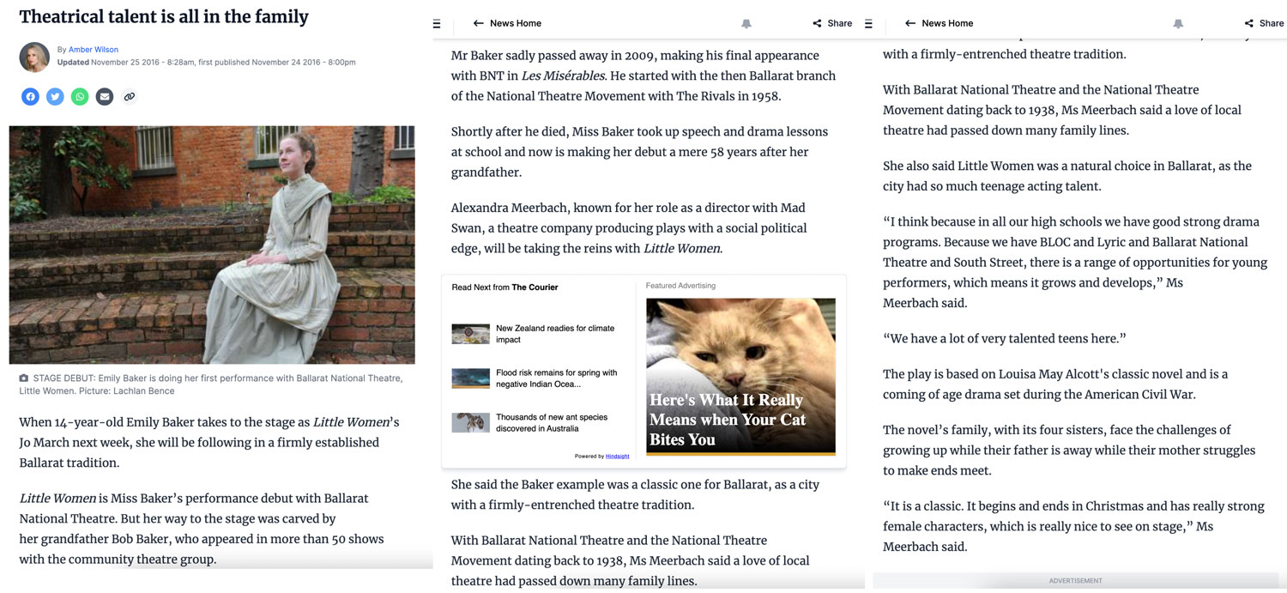The image size is (1287, 593).
Task: Share the story using the WhatsApp icon
Action: click(x=80, y=97)
